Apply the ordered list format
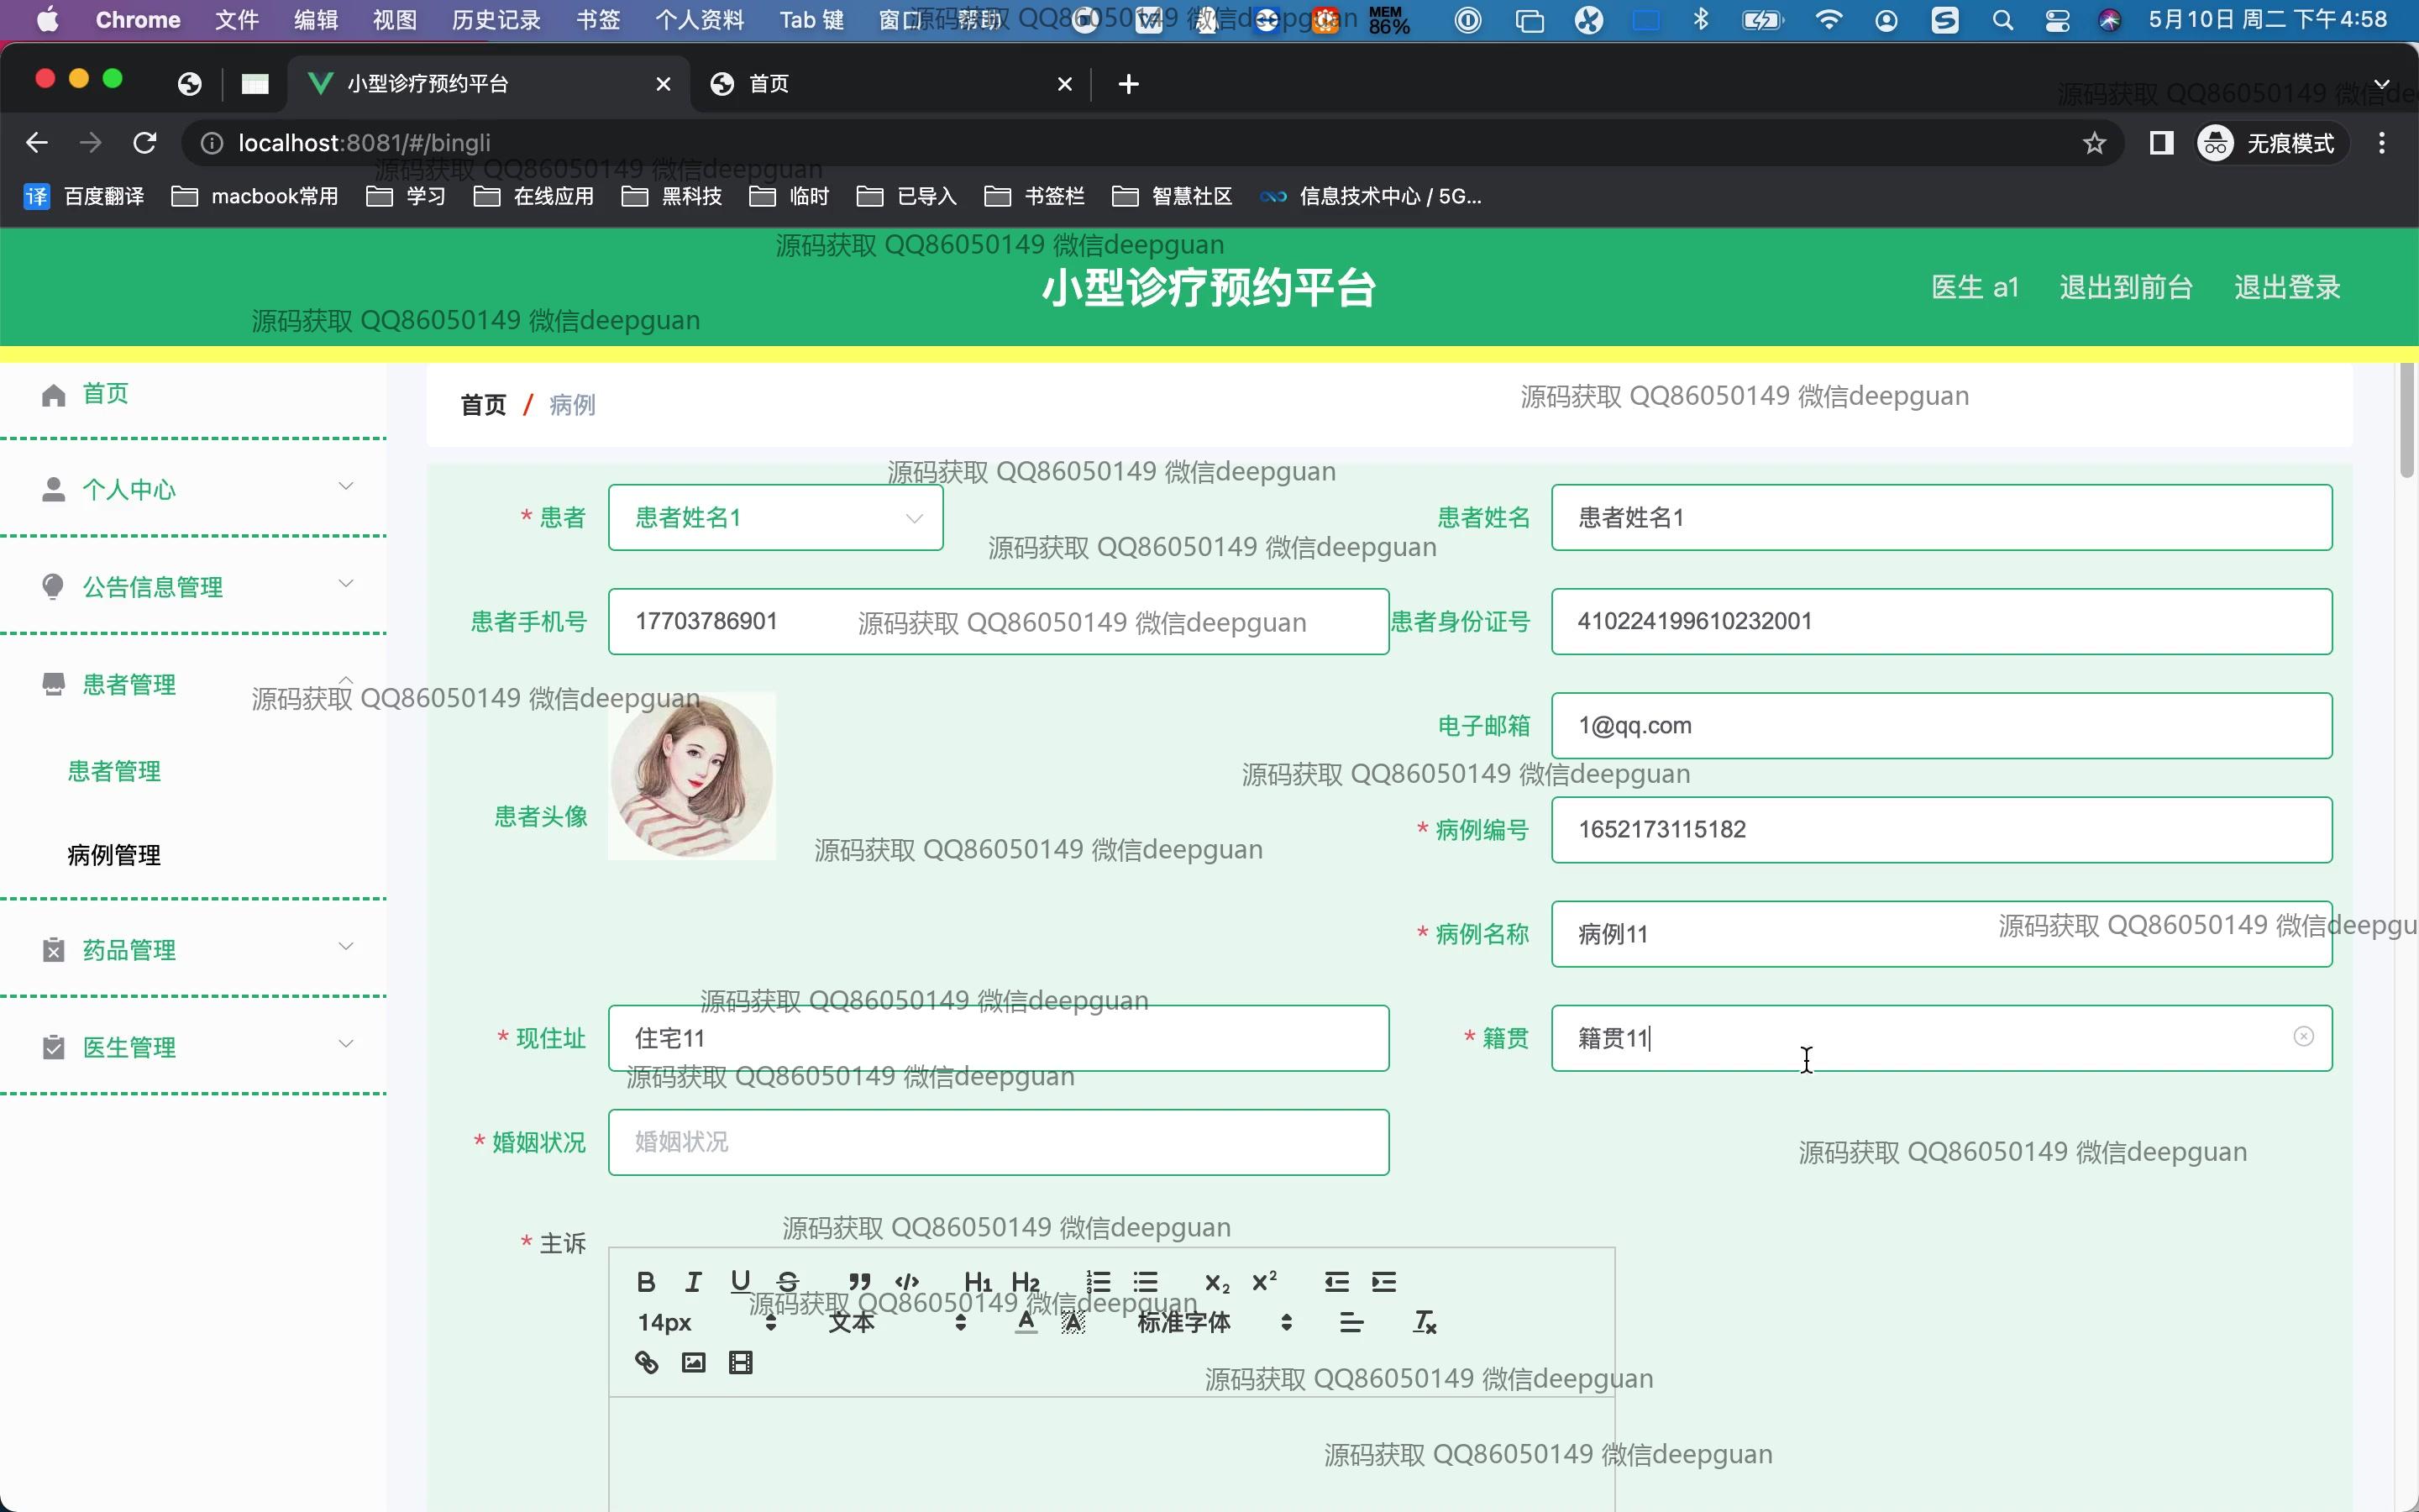The width and height of the screenshot is (2419, 1512). tap(1099, 1282)
